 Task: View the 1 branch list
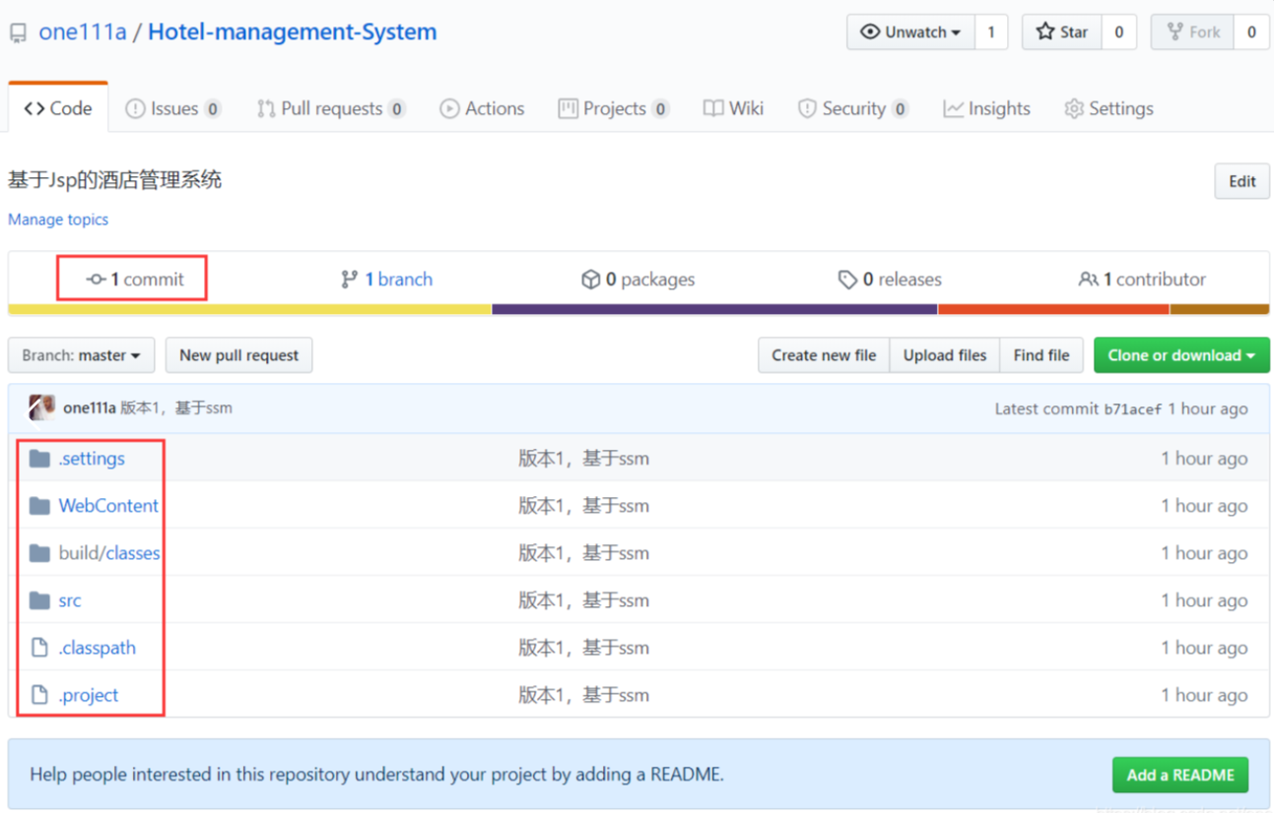pyautogui.click(x=386, y=280)
